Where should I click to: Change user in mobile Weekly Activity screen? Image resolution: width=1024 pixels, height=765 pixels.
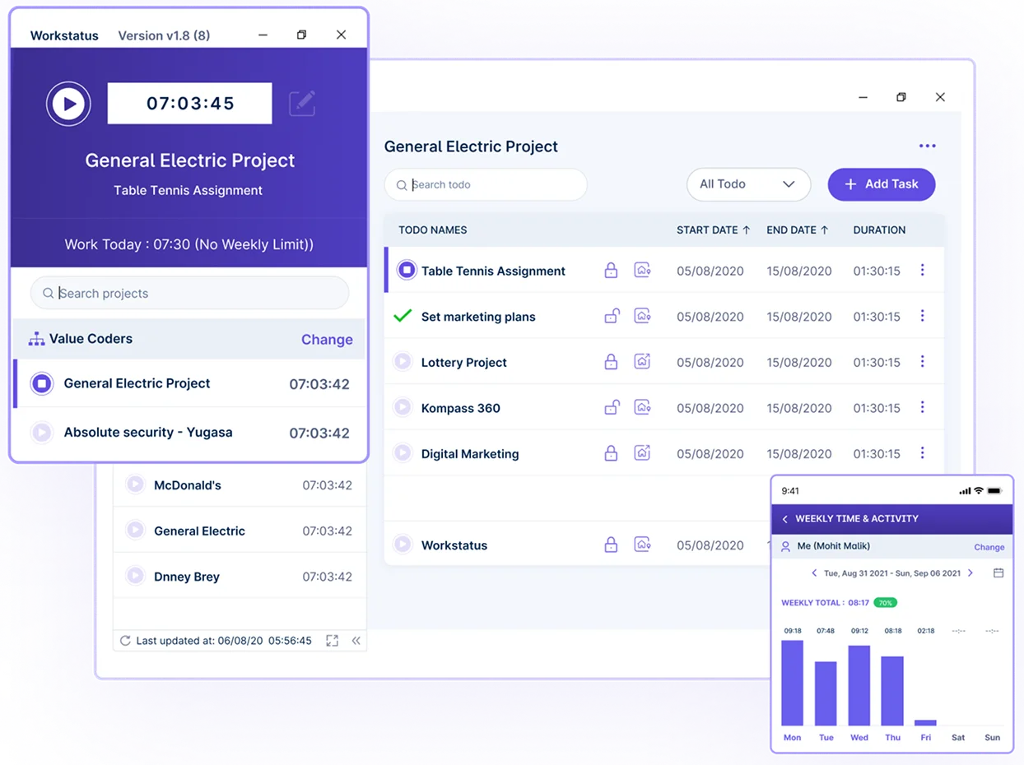tap(989, 547)
